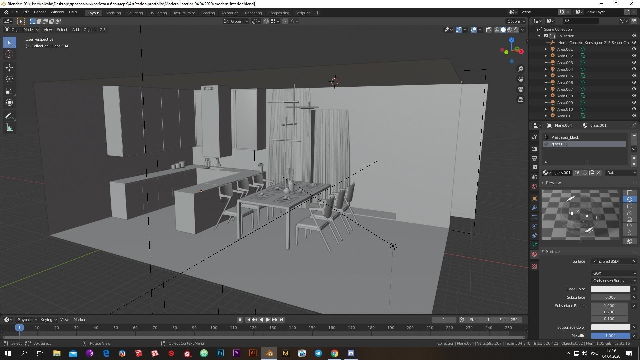The image size is (640, 360).
Task: Open the Render menu
Action: (x=40, y=12)
